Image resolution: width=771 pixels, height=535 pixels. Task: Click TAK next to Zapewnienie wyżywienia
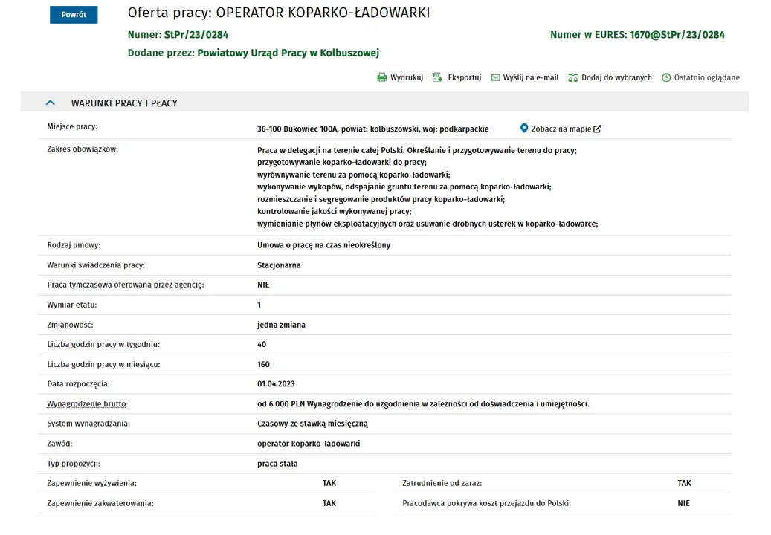pyautogui.click(x=329, y=483)
